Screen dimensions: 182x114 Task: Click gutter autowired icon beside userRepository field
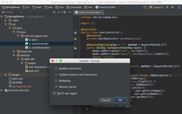coord(75,39)
